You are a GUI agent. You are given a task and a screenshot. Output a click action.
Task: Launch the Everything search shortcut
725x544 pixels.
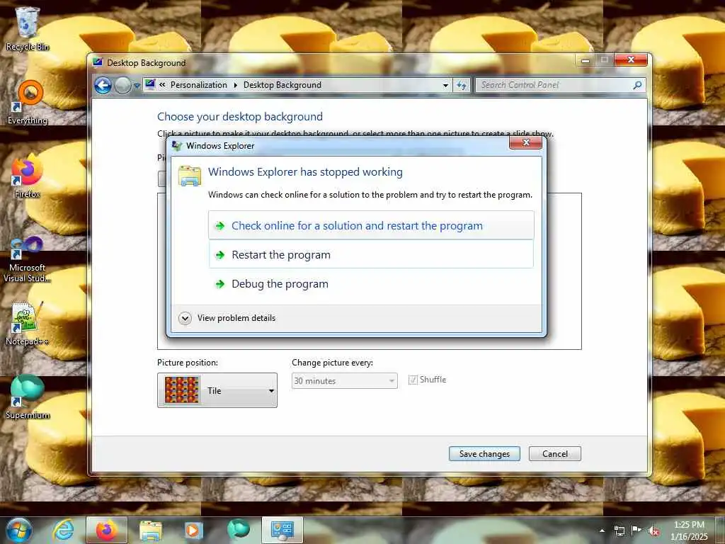coord(28,102)
